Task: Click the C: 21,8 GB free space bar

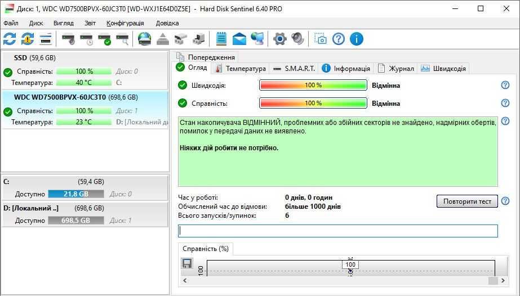Action: [76, 194]
